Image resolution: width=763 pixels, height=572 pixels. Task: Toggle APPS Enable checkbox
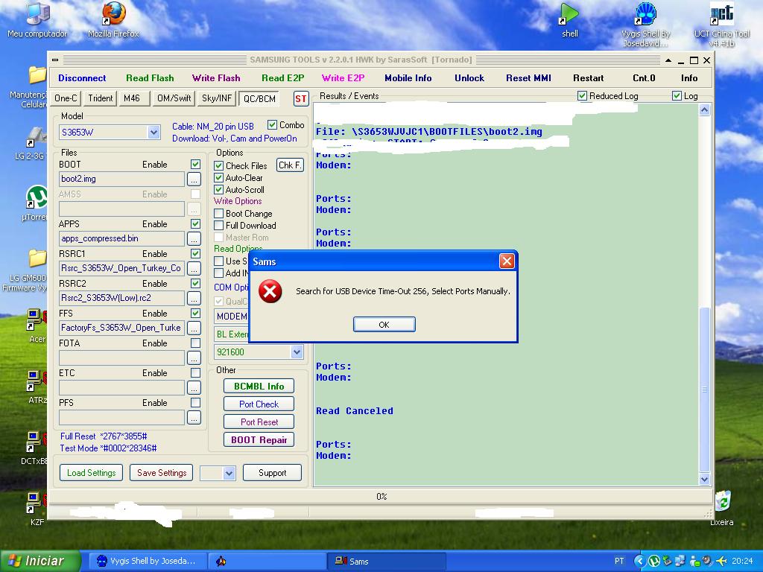tap(196, 223)
